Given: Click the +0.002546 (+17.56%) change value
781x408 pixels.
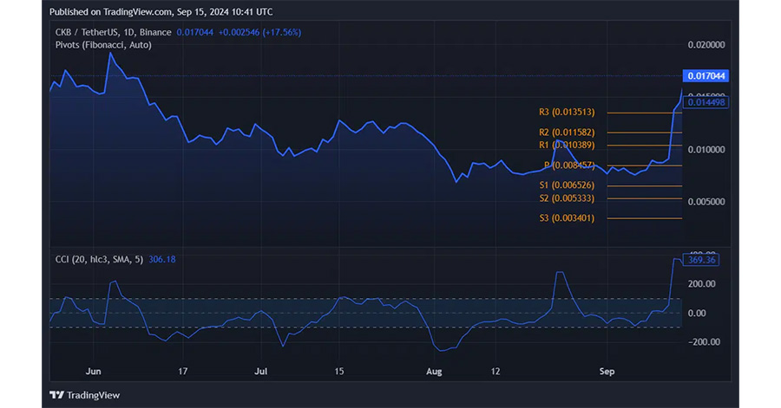Looking at the screenshot, I should pyautogui.click(x=259, y=32).
